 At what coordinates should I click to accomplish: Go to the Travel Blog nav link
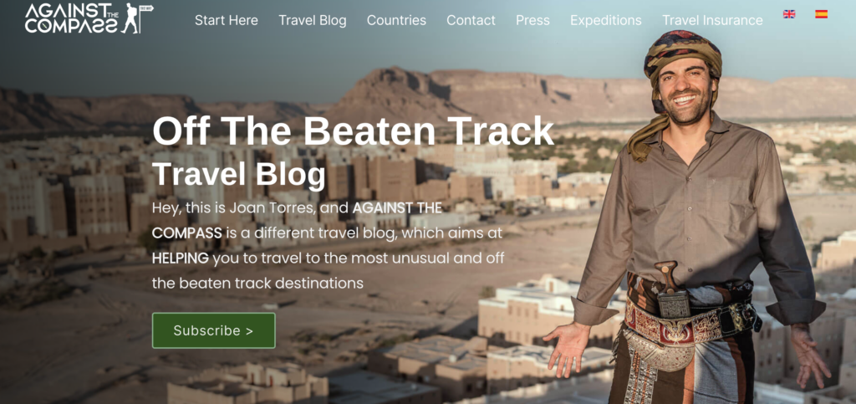tap(313, 20)
